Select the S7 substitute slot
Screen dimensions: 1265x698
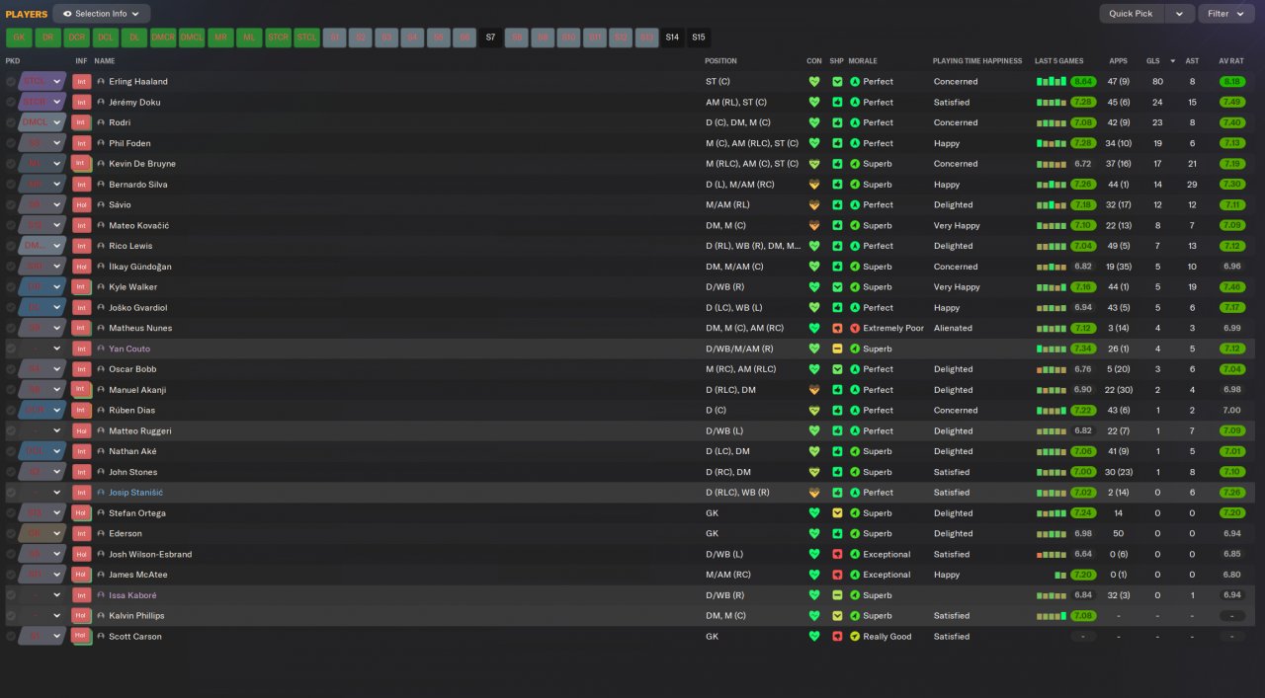[x=491, y=38]
